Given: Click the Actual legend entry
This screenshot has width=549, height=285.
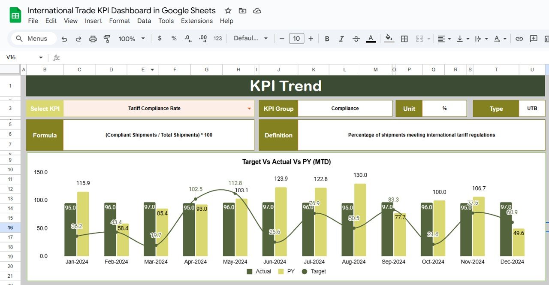Looking at the screenshot, I should tap(259, 271).
